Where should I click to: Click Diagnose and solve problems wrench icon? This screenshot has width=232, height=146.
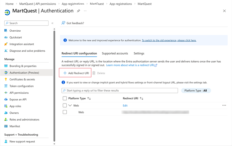[6, 51]
